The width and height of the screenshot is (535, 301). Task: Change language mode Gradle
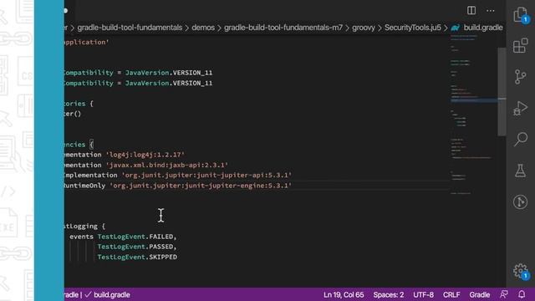tap(479, 294)
